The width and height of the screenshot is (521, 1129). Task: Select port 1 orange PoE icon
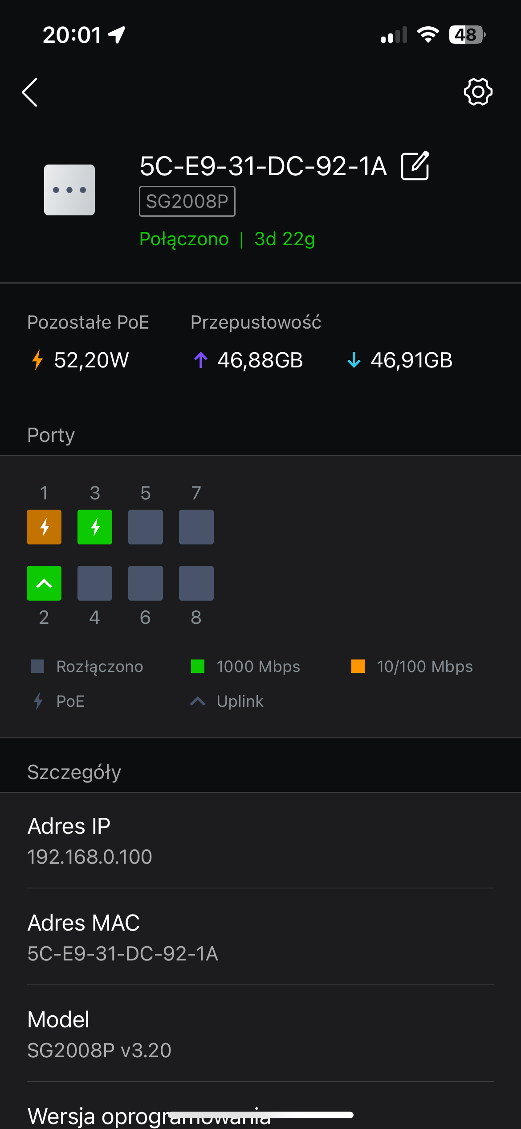[x=44, y=527]
